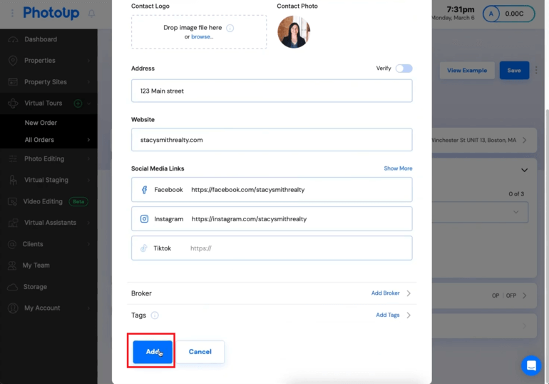Click the contact photo thumbnail
The image size is (549, 384).
click(294, 32)
